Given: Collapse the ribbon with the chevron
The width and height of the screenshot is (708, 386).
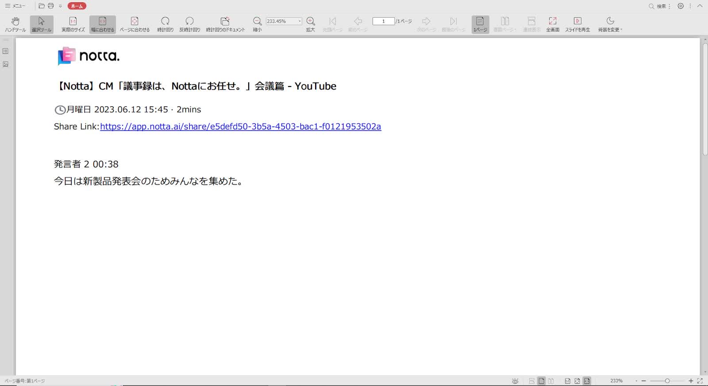Looking at the screenshot, I should tap(700, 6).
